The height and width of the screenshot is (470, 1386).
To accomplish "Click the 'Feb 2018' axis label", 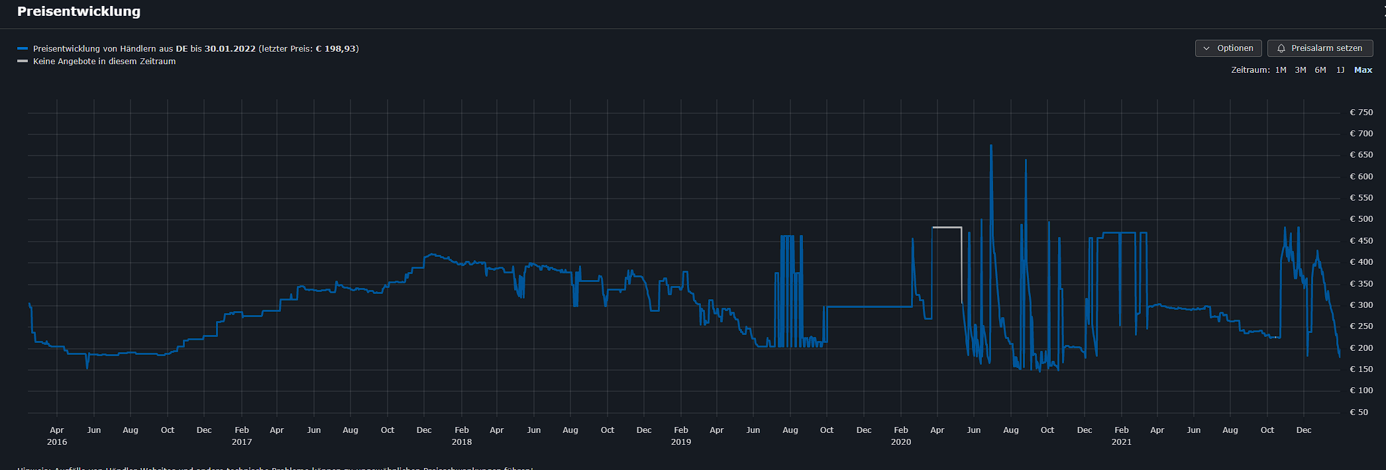I will pyautogui.click(x=462, y=436).
